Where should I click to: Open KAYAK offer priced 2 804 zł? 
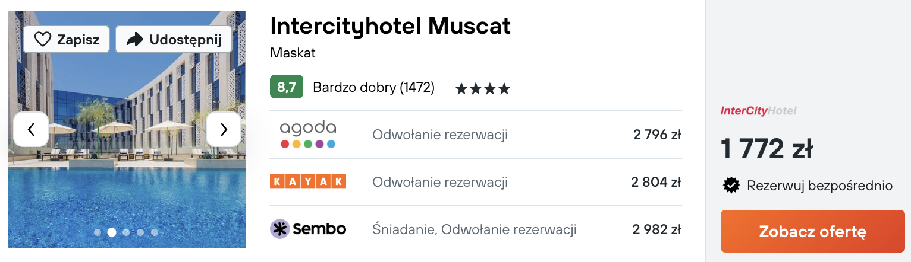(x=476, y=182)
